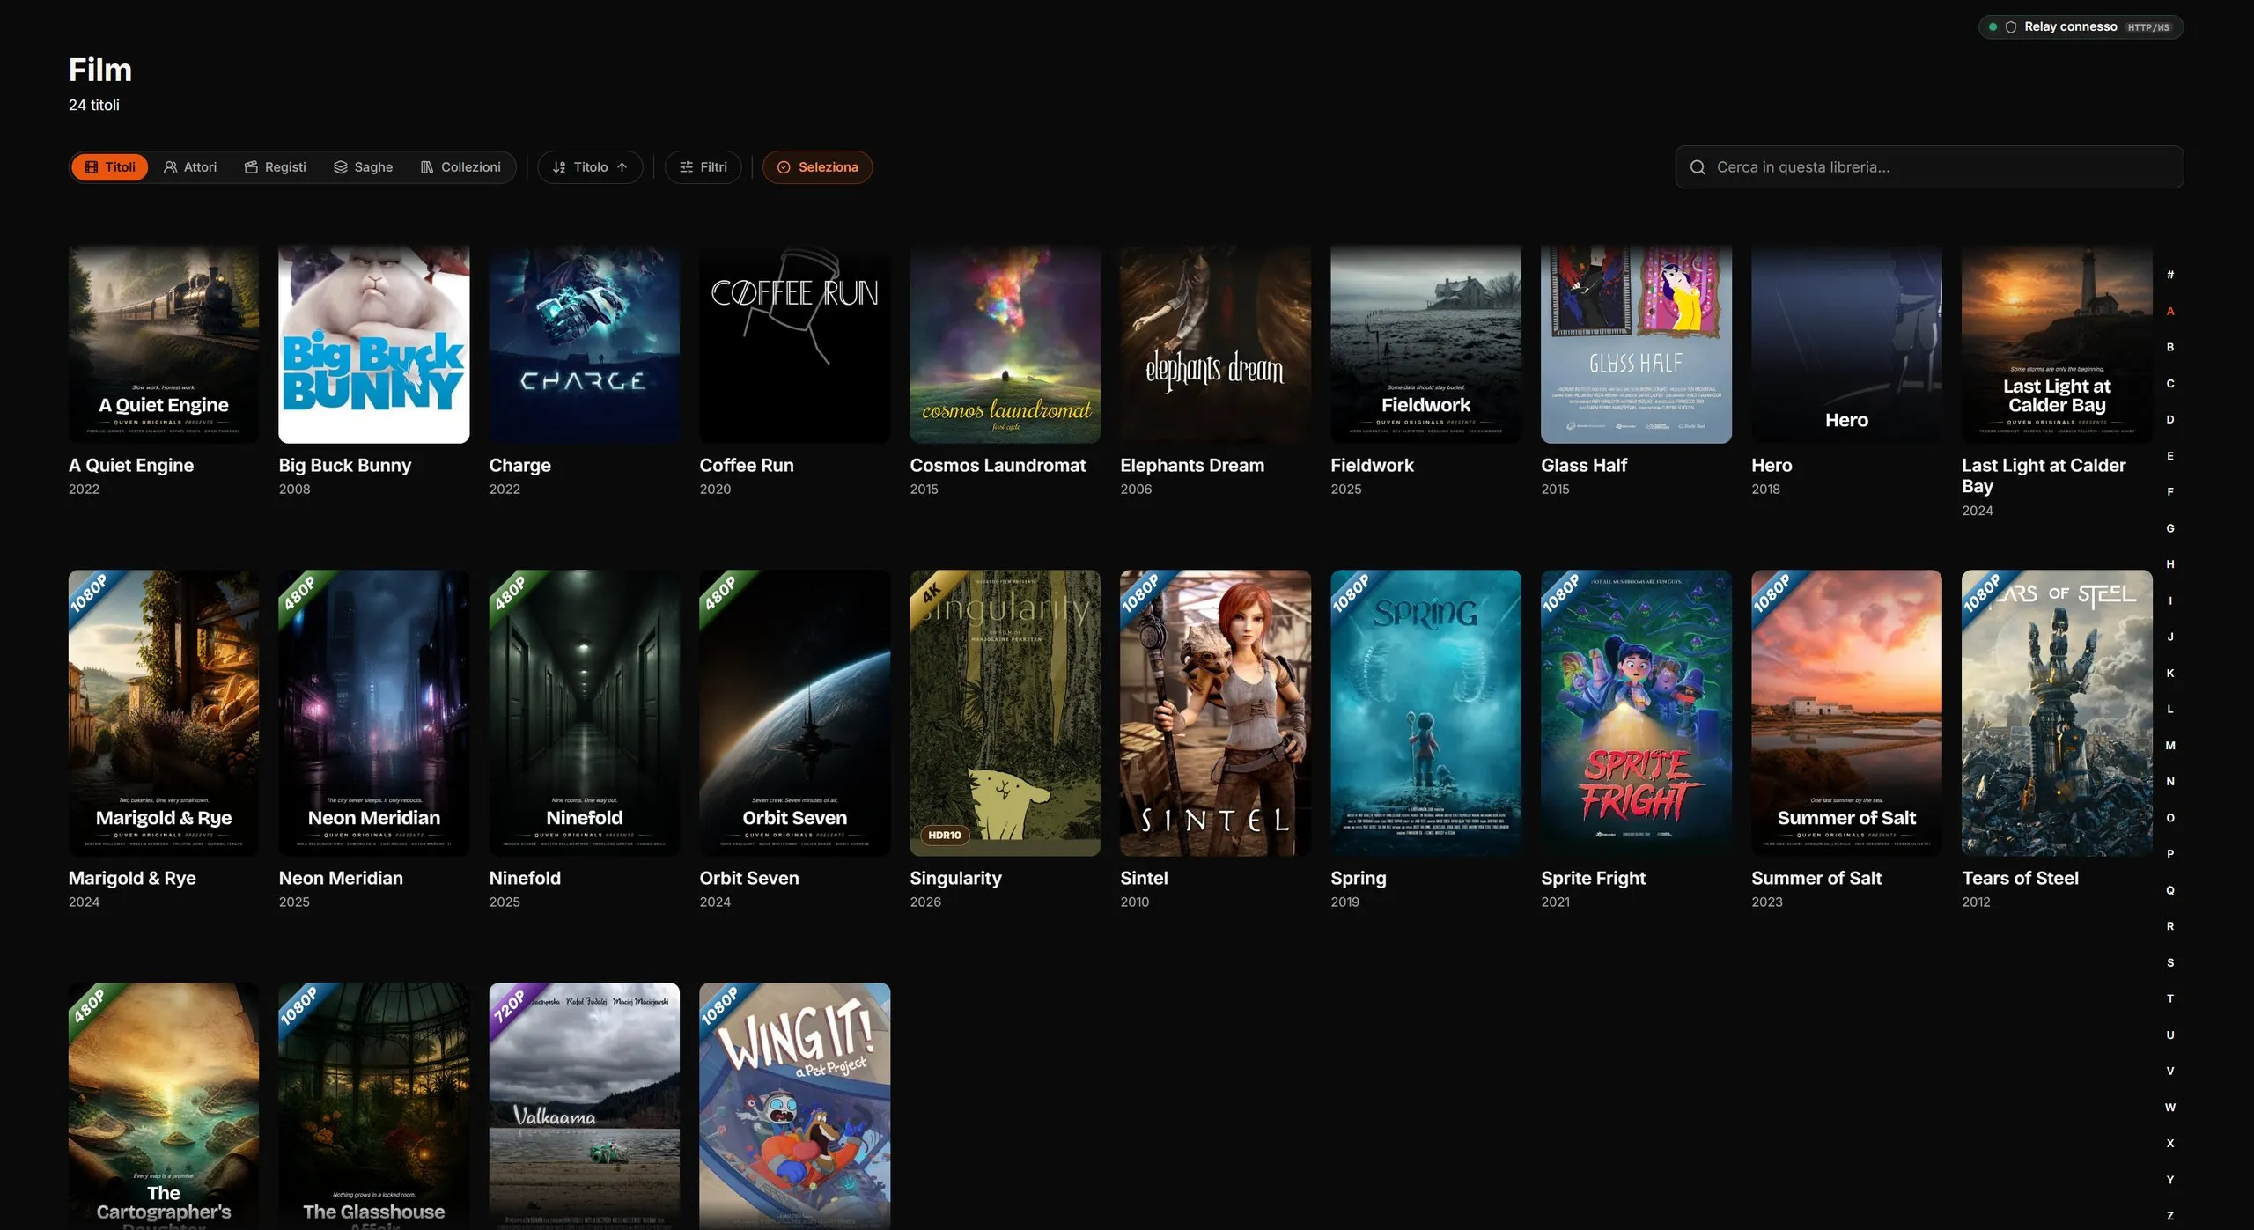Screen dimensions: 2254x1230
Task: Jump to letter # in alphabet index
Action: click(2170, 275)
